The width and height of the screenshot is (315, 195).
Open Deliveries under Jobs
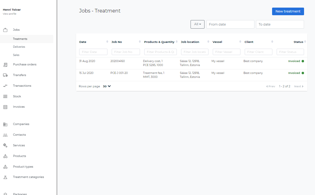pyautogui.click(x=19, y=47)
